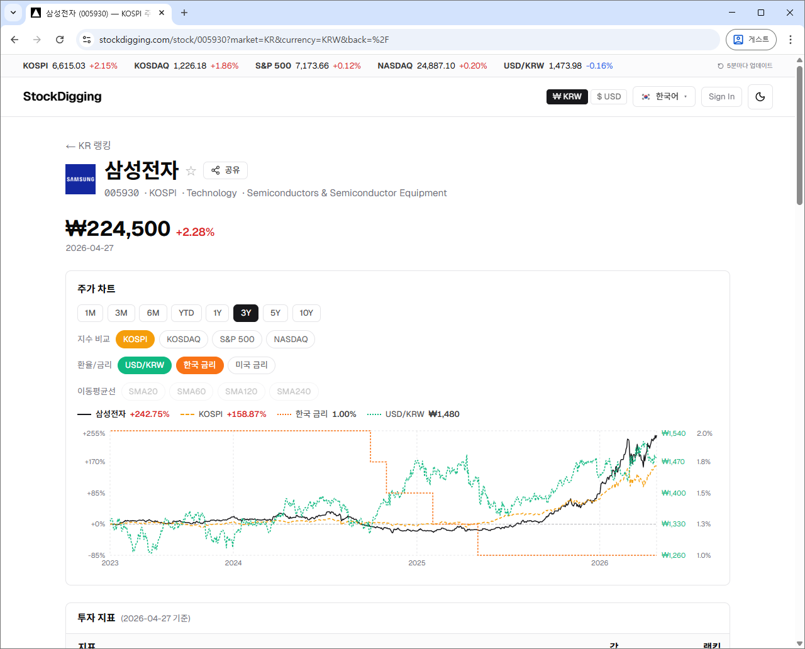This screenshot has height=649, width=805.
Task: Switch currency to ₩ KRW
Action: click(567, 97)
